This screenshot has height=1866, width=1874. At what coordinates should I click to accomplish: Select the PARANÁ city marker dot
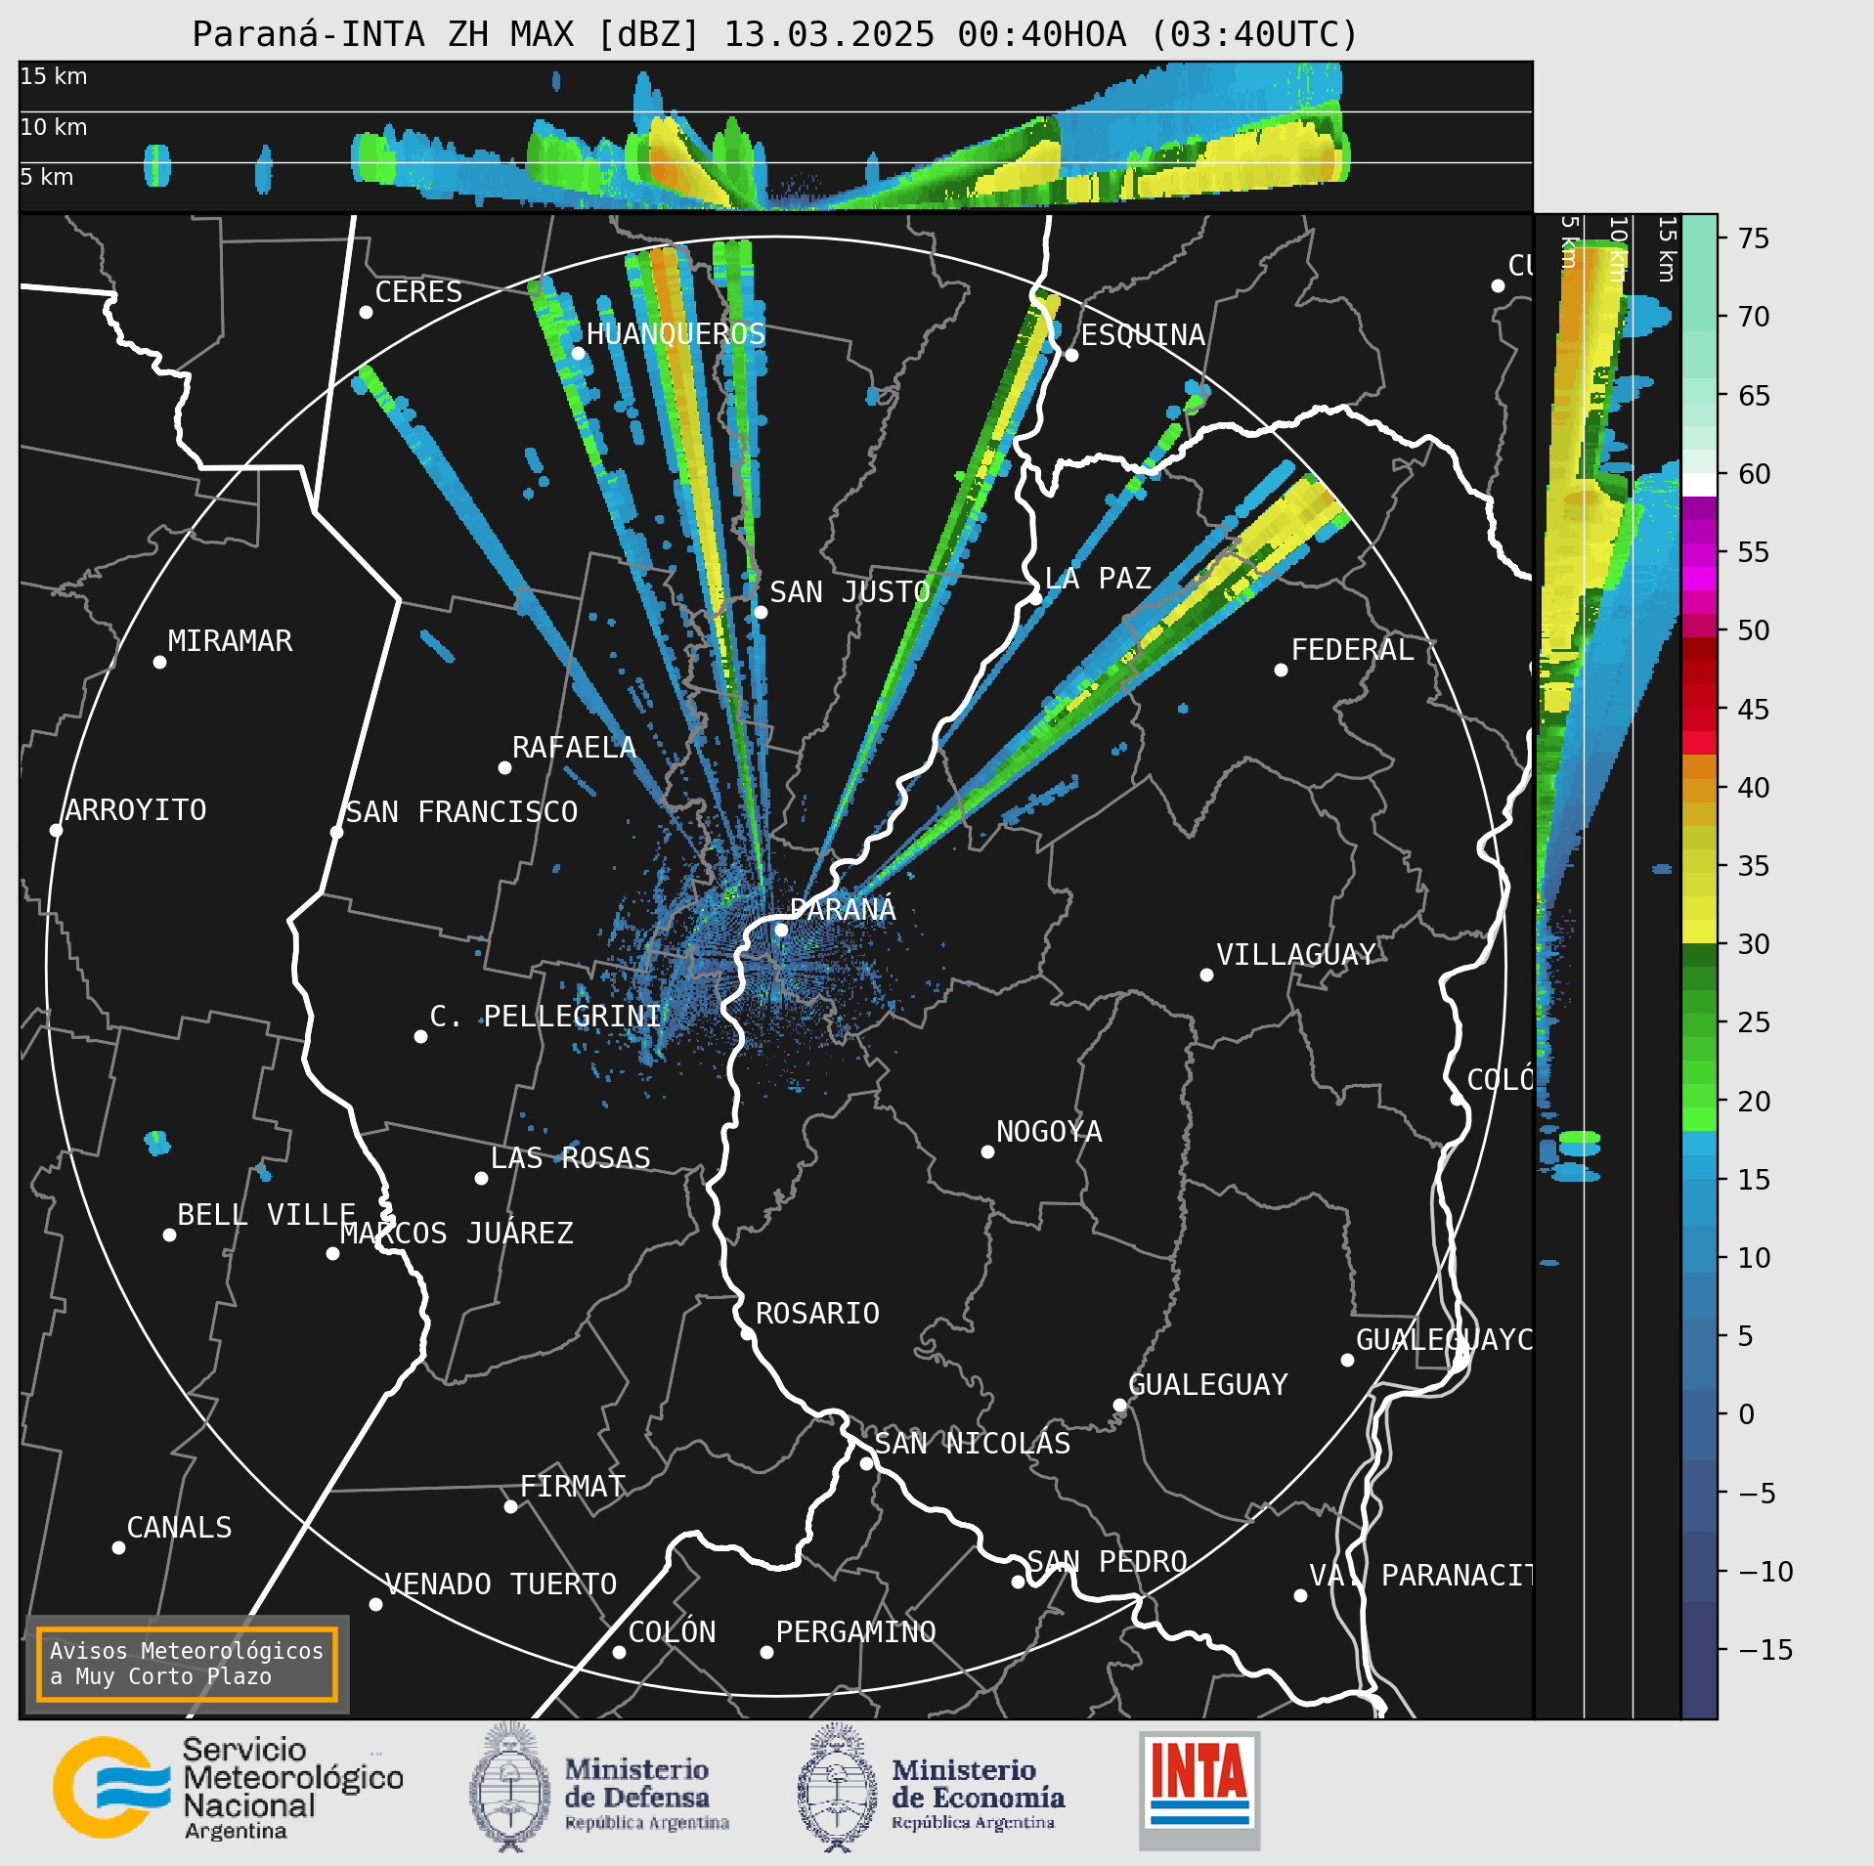781,930
